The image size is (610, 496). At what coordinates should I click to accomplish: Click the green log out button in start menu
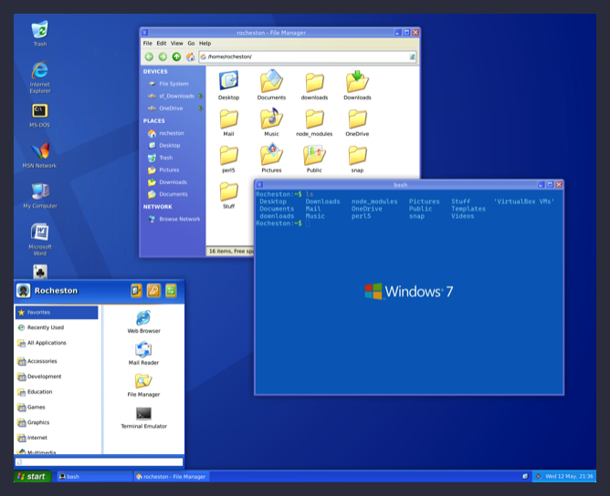(171, 291)
